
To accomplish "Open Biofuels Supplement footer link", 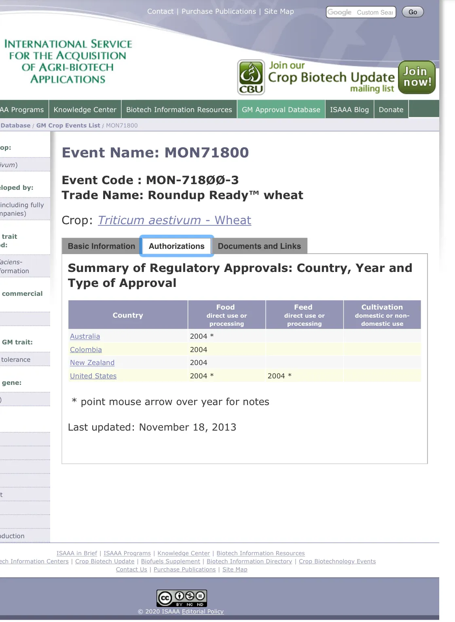I will (x=171, y=561).
